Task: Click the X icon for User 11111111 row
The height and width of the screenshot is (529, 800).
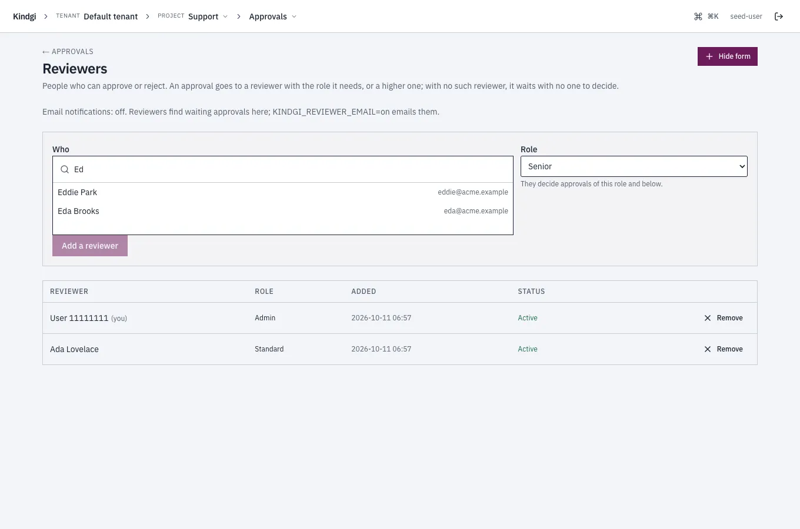Action: (x=708, y=318)
